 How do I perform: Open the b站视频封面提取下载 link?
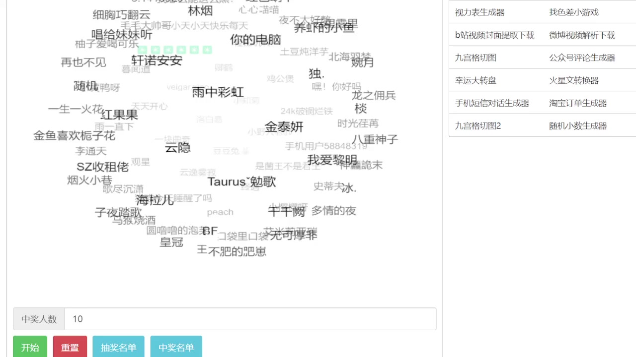(494, 35)
